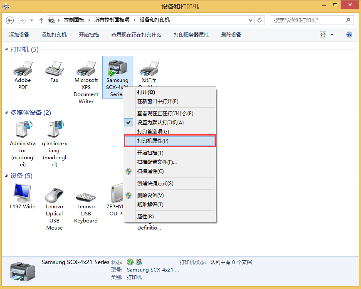Image resolution: width=361 pixels, height=289 pixels.
Task: Open the view options dropdown arrow
Action: tap(332, 35)
